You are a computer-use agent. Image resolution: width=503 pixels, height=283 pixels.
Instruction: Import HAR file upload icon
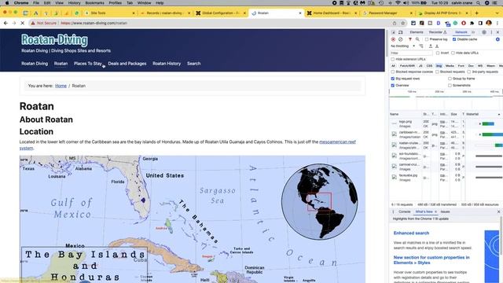(x=431, y=46)
